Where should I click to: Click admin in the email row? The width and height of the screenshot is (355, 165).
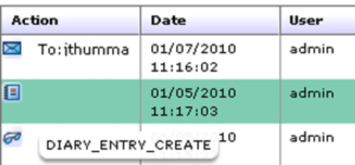(312, 49)
